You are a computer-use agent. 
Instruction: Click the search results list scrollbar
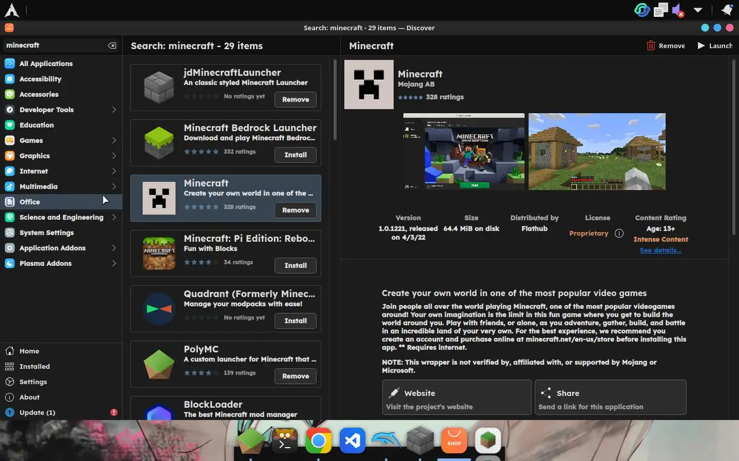click(x=335, y=100)
